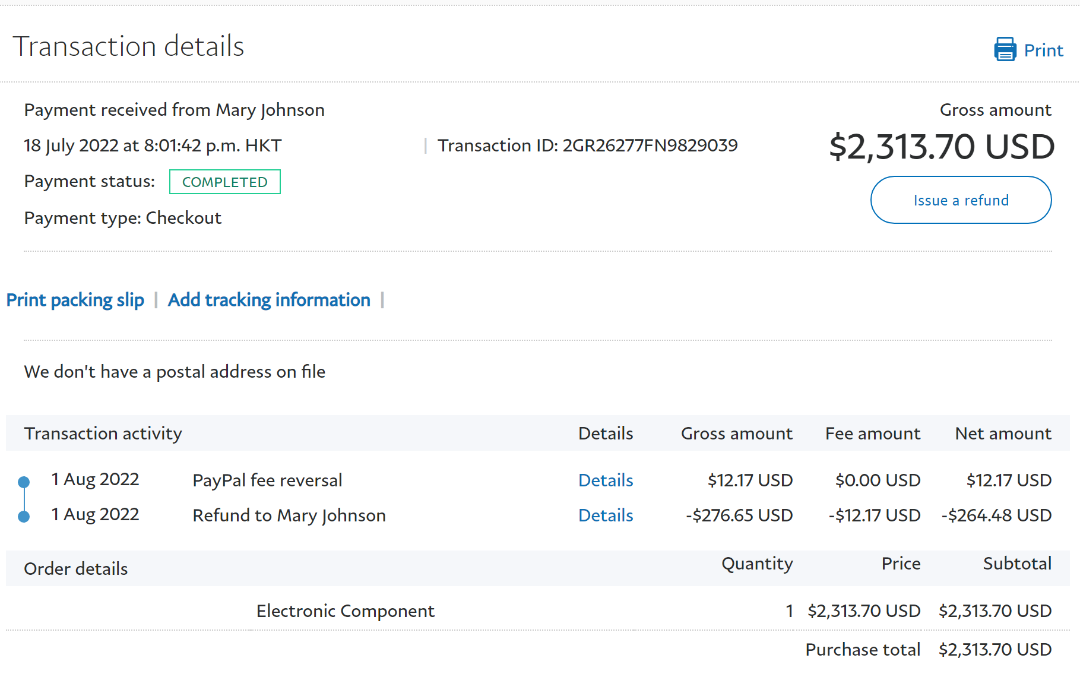Image resolution: width=1080 pixels, height=677 pixels.
Task: Open the Print packing slip link
Action: 75,300
